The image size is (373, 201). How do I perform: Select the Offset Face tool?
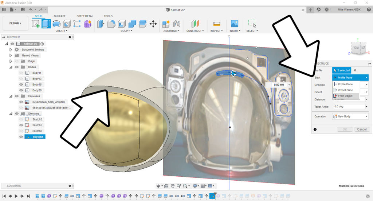pos(142,24)
